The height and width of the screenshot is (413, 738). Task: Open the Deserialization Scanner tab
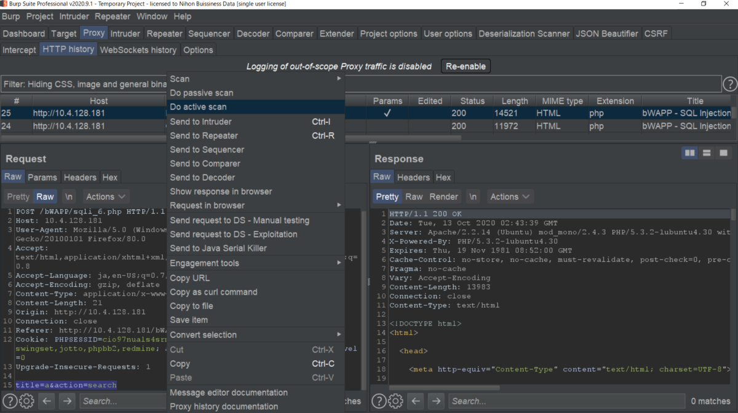pyautogui.click(x=524, y=34)
